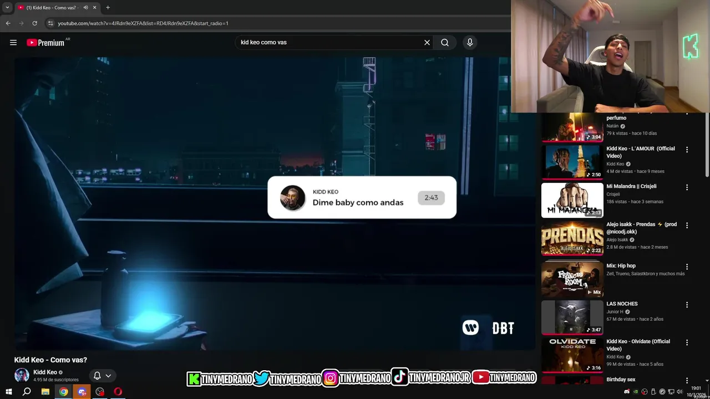
Task: Clear the search box with the X
Action: (x=427, y=43)
